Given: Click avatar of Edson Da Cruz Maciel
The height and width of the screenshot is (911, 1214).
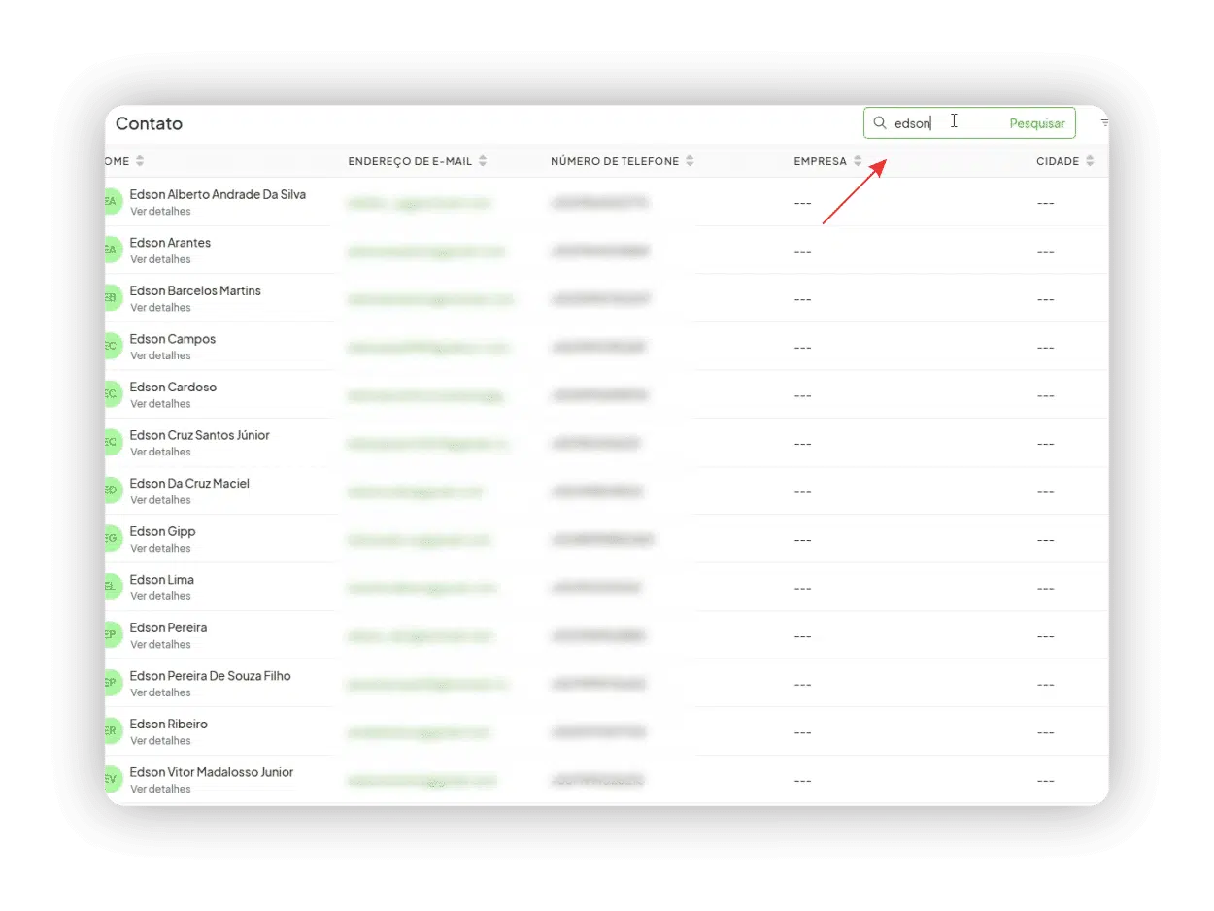Looking at the screenshot, I should click(x=113, y=490).
